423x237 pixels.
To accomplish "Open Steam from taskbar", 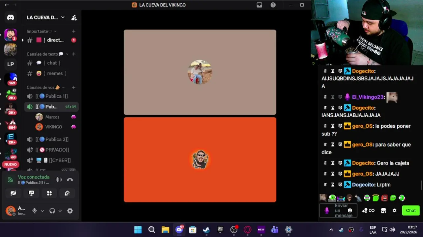I will click(x=206, y=230).
